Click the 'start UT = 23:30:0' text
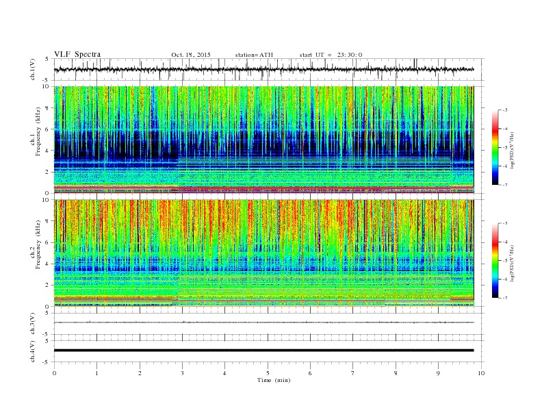This screenshot has width=542, height=419. (x=331, y=55)
